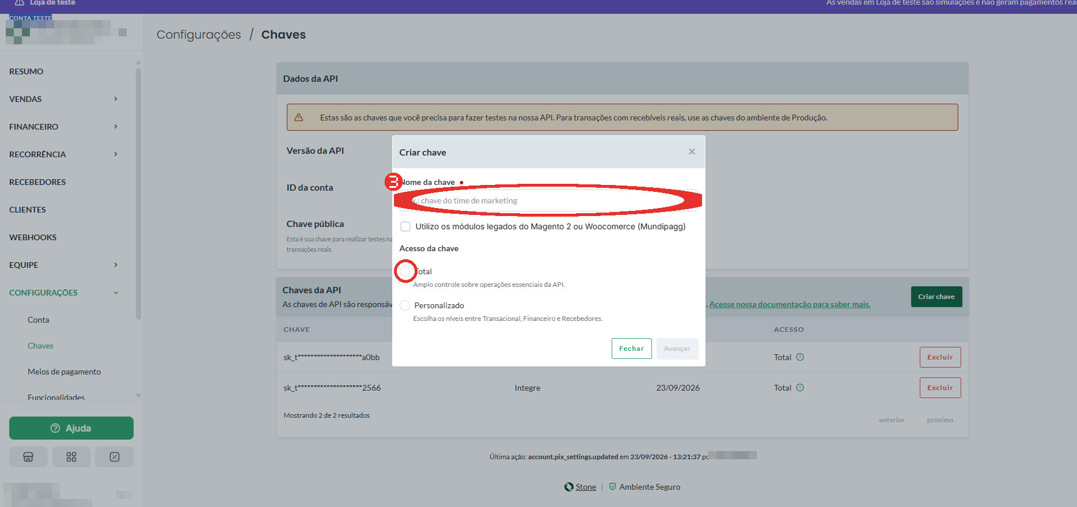Image resolution: width=1077 pixels, height=507 pixels.
Task: Click the próximo pagination link
Action: coord(940,420)
